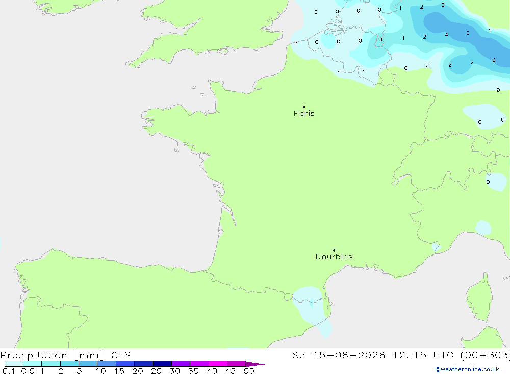Click the 'GFS' model label
The image size is (510, 374).
121,355
